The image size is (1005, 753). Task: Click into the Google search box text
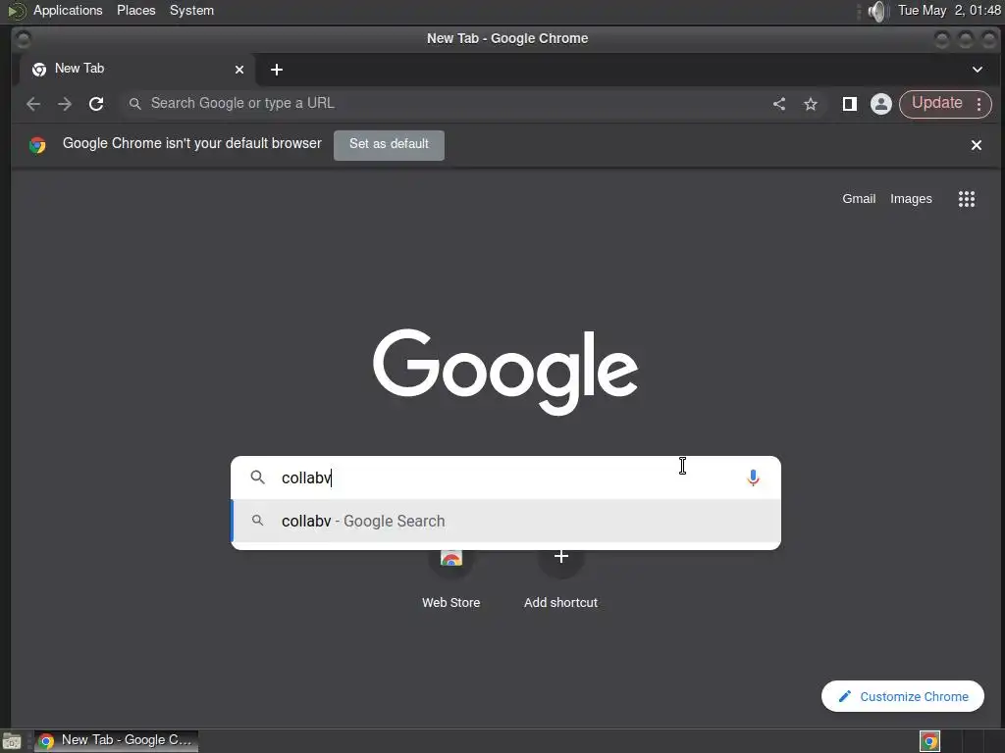(506, 477)
